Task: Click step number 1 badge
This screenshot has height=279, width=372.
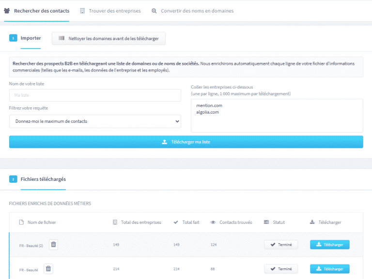Action: click(x=13, y=38)
